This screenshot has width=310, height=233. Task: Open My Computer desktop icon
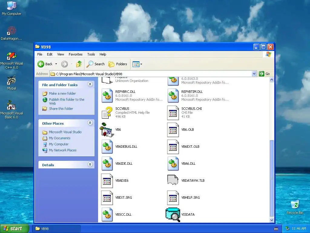12,8
